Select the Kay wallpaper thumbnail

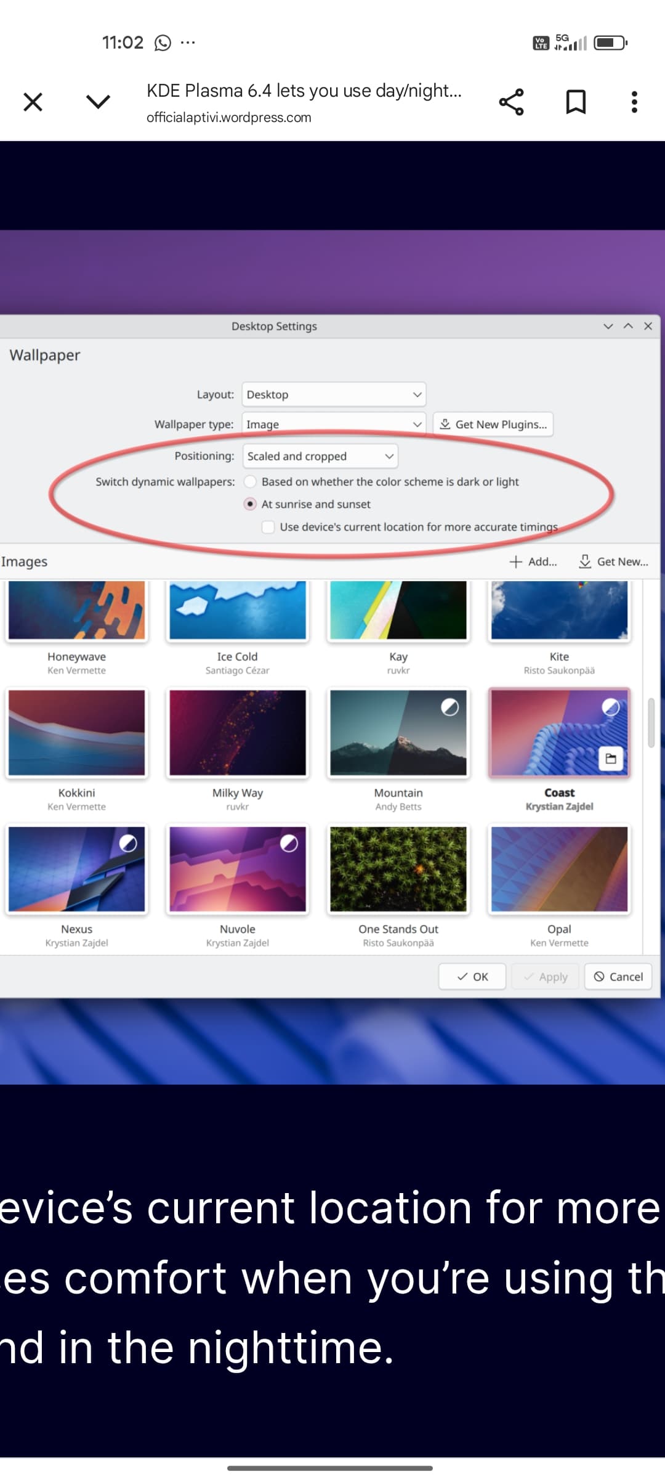(398, 610)
